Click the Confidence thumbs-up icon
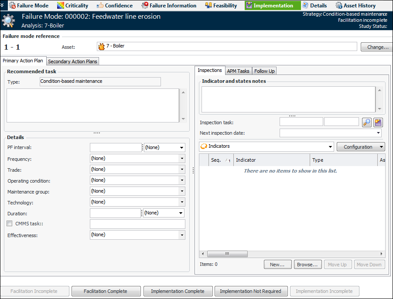This screenshot has height=299, width=393. point(100,6)
